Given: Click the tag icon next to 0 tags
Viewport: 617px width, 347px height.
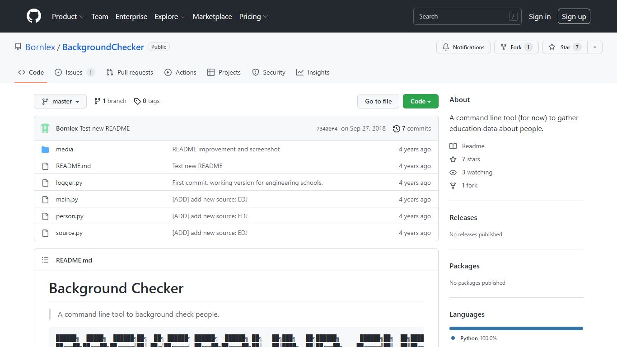Looking at the screenshot, I should tap(137, 101).
